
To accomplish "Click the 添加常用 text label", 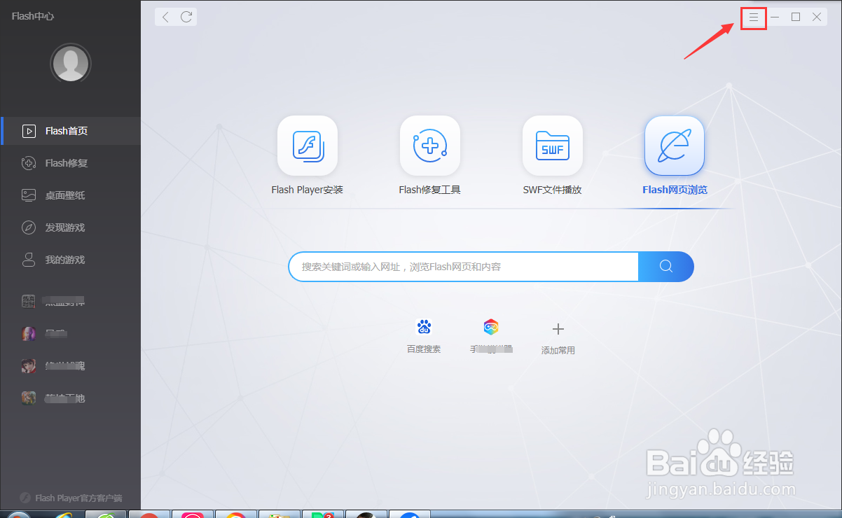I will coord(558,350).
